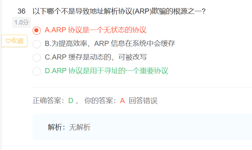Select radio button for option D
The width and height of the screenshot is (252, 150).
[x=37, y=71]
